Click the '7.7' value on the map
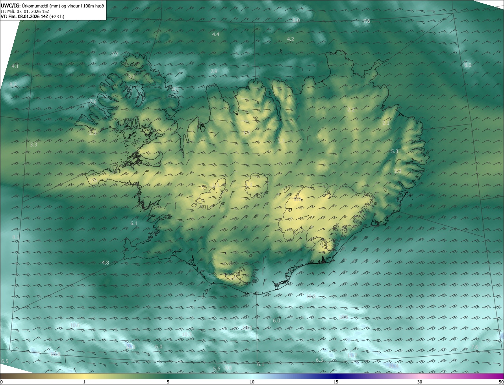 115,55
